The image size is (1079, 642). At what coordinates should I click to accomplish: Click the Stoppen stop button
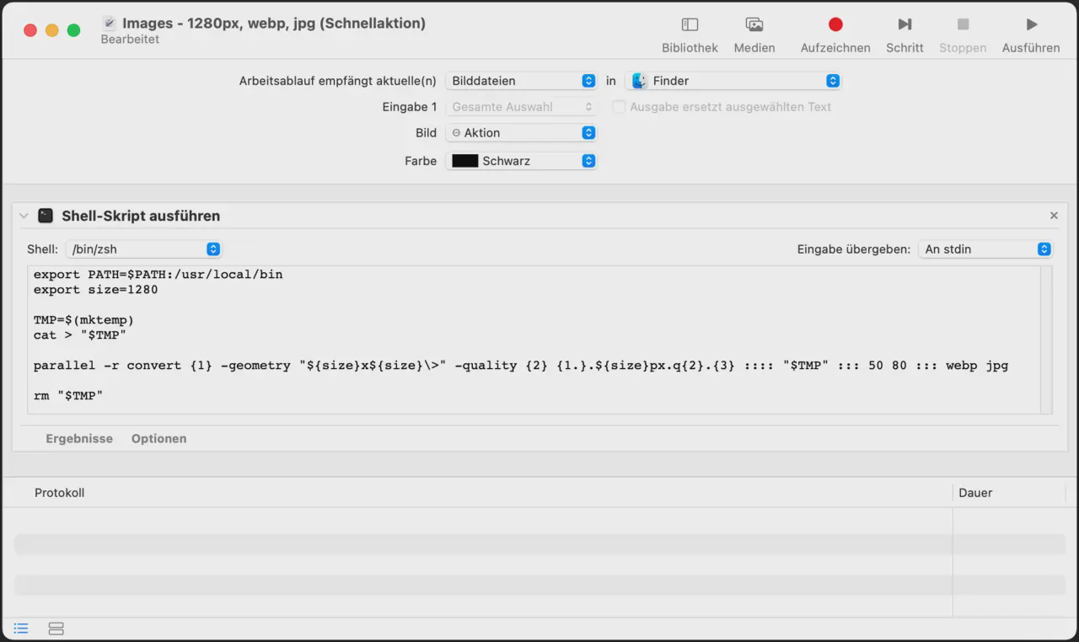pyautogui.click(x=963, y=35)
